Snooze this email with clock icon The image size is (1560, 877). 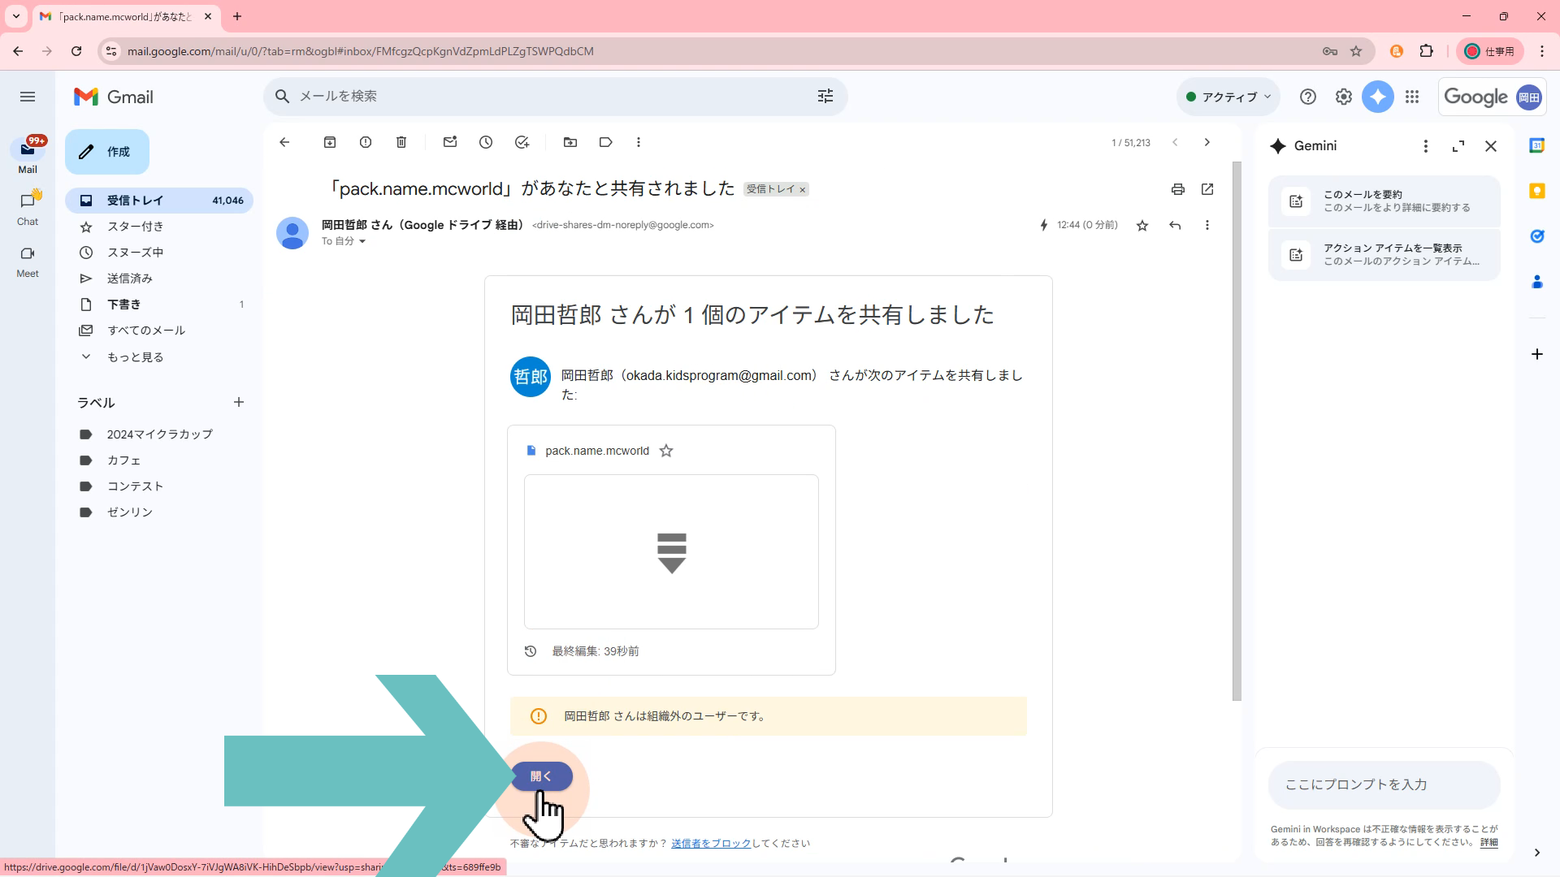tap(486, 142)
